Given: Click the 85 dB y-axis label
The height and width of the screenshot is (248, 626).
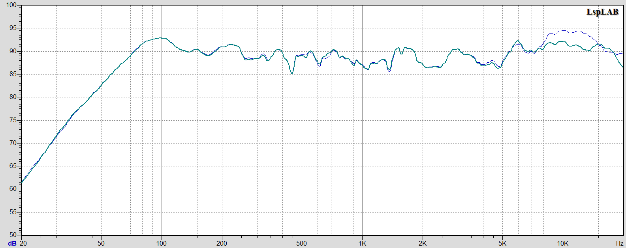Looking at the screenshot, I should click(13, 74).
